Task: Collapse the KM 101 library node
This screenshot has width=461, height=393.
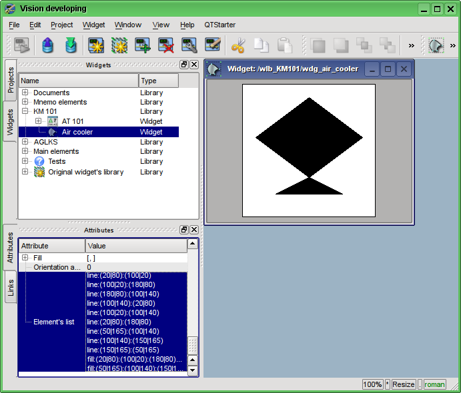Action: tap(25, 111)
